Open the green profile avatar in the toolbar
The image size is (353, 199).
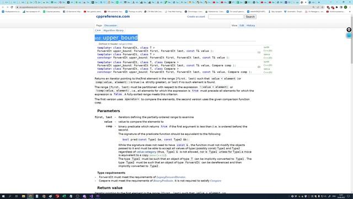click(346, 7)
